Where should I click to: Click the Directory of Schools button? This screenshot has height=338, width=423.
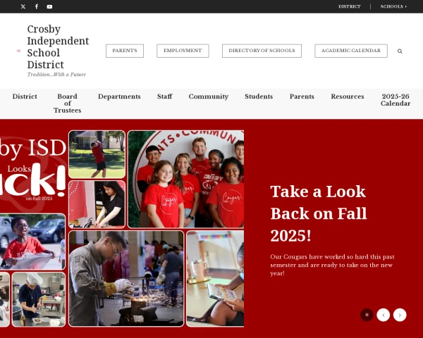(262, 51)
